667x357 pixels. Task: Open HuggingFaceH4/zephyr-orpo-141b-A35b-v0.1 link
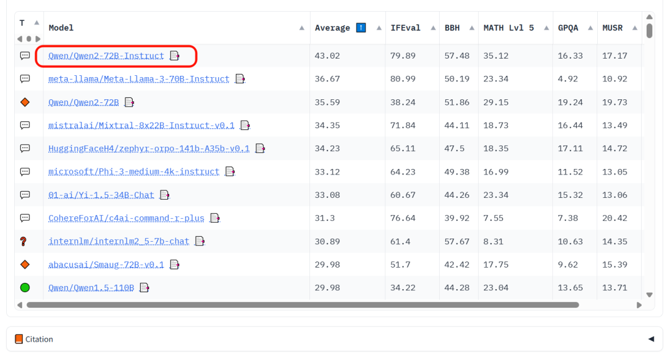tap(149, 149)
